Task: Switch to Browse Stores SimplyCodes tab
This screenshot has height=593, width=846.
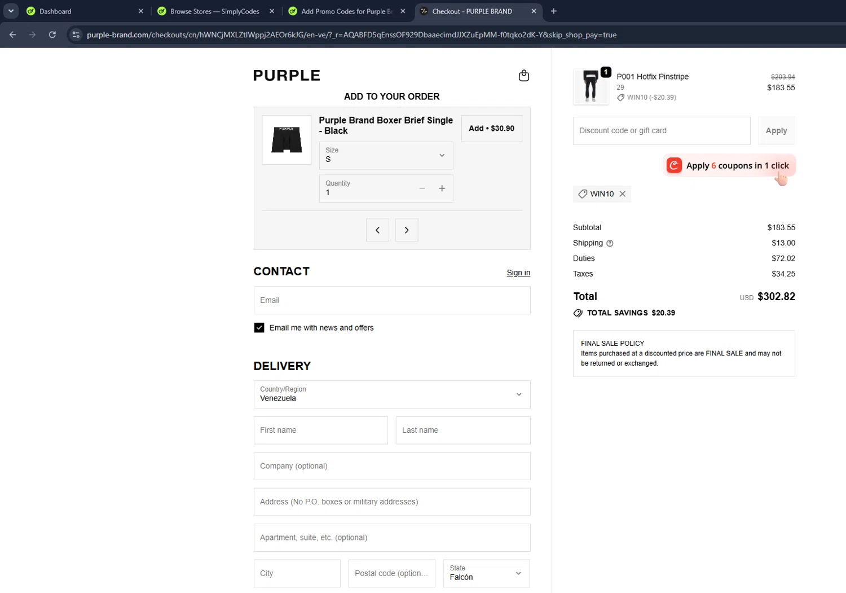Action: (x=214, y=11)
